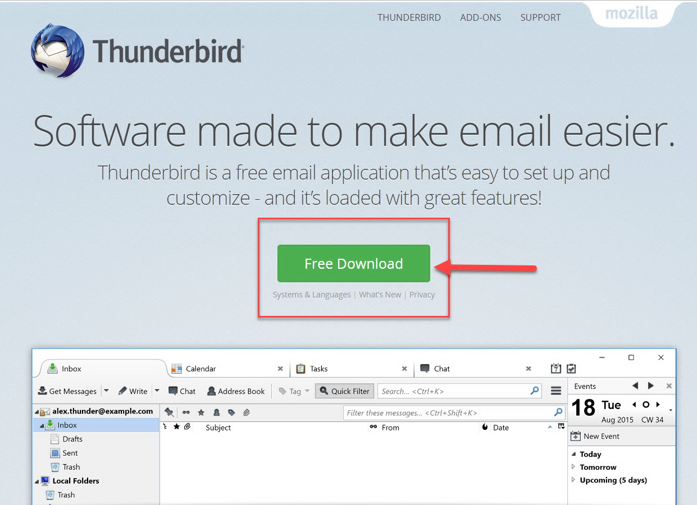Open the small dropdown arrow beside the date
The height and width of the screenshot is (505, 697).
point(671,411)
